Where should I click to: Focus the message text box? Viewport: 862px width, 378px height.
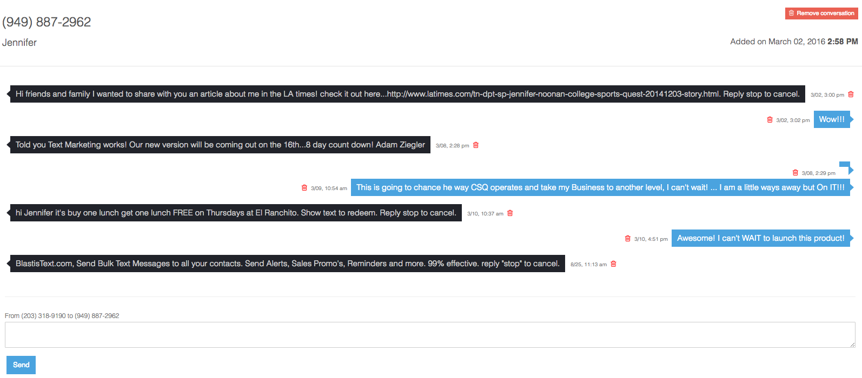(x=429, y=334)
